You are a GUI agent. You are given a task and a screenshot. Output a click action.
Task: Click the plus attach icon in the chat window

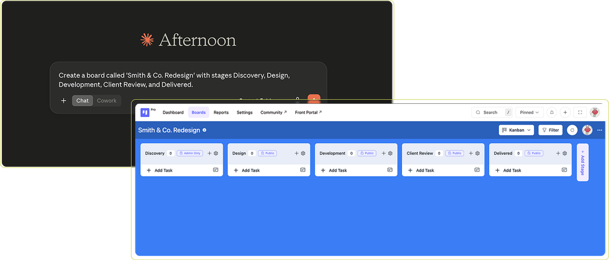pos(64,101)
